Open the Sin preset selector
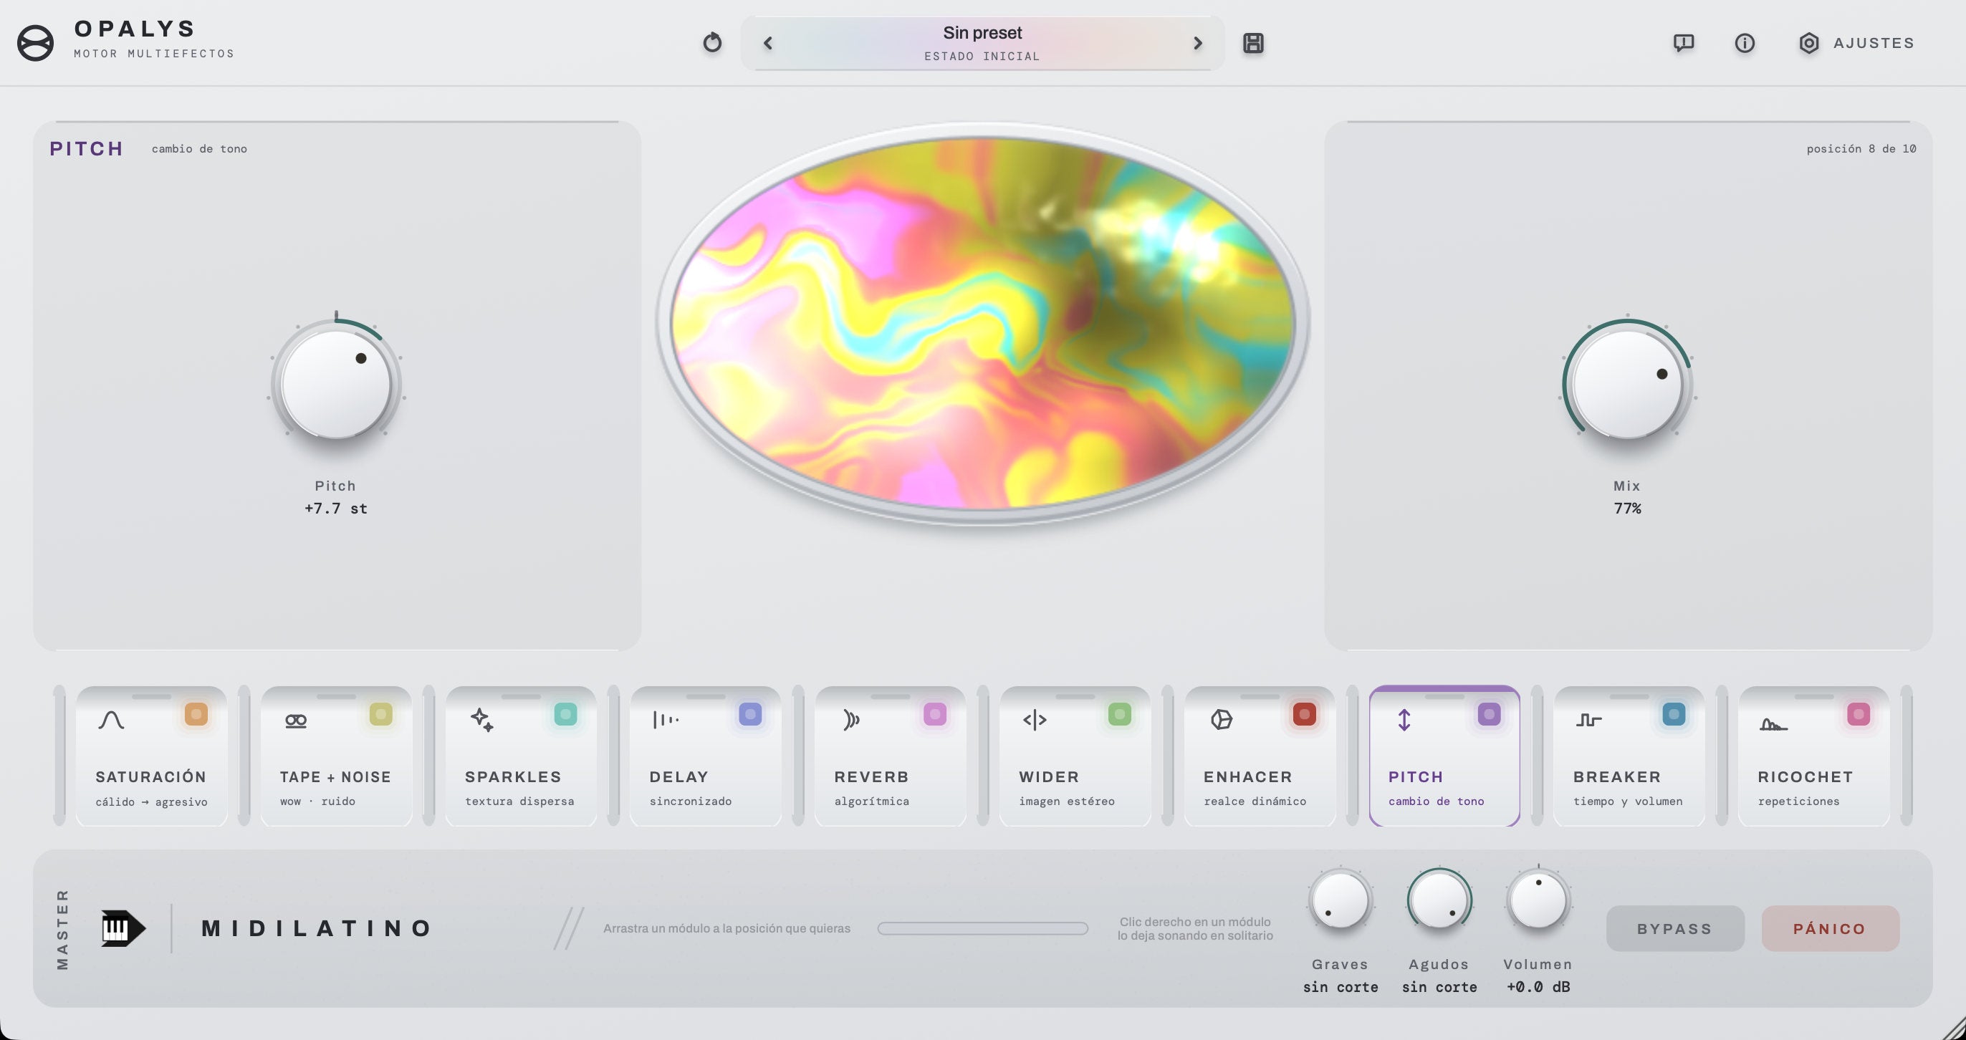 click(982, 44)
